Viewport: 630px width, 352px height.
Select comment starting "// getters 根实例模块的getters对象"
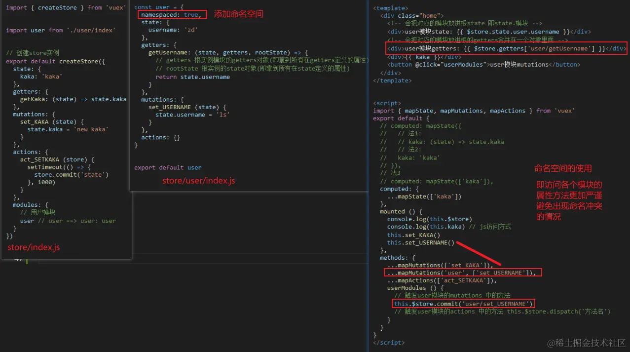coord(262,60)
